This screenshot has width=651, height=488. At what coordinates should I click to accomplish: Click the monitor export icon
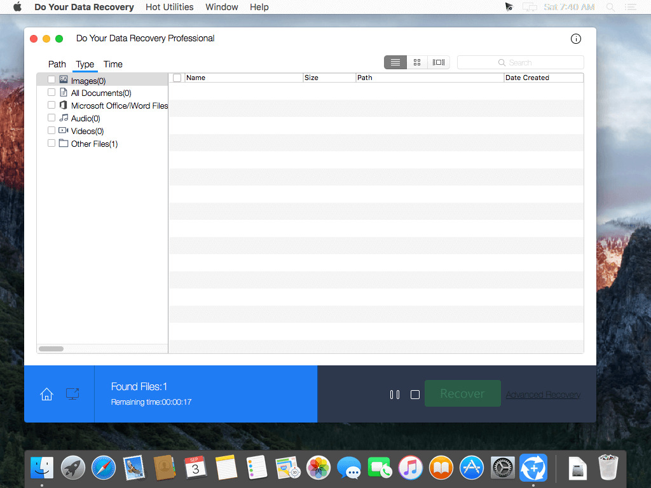tap(72, 394)
